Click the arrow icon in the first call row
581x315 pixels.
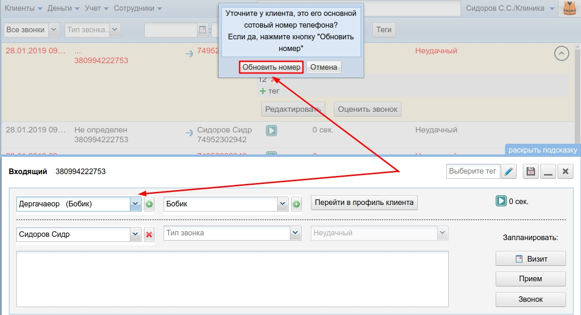tap(189, 54)
